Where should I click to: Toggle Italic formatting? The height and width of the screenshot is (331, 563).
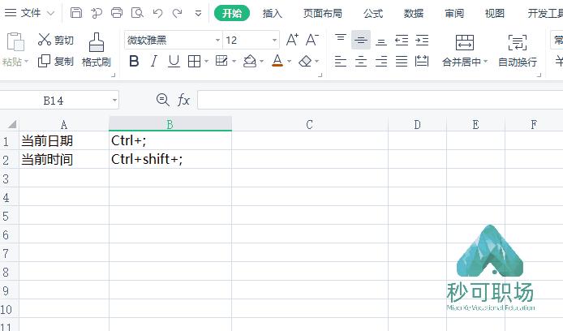154,62
